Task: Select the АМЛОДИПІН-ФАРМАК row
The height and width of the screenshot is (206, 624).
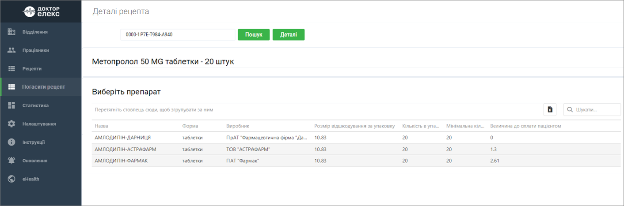Action: click(352, 161)
